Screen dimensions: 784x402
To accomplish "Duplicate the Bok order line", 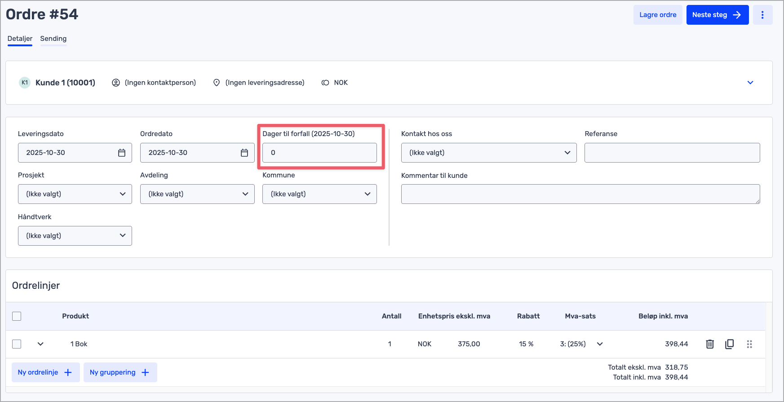I will pyautogui.click(x=730, y=344).
